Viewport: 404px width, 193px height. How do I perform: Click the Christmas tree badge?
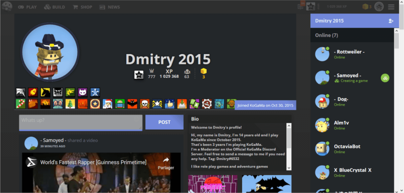click(x=70, y=104)
